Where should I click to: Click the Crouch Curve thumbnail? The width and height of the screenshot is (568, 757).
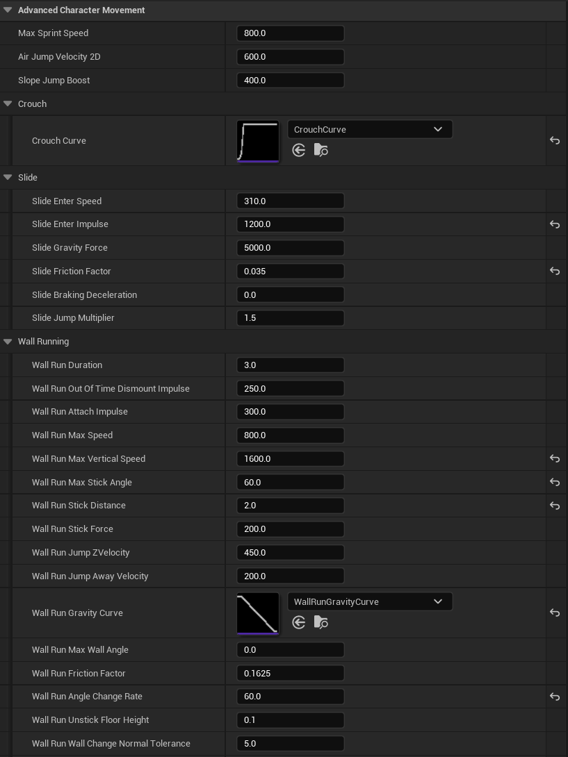click(258, 141)
